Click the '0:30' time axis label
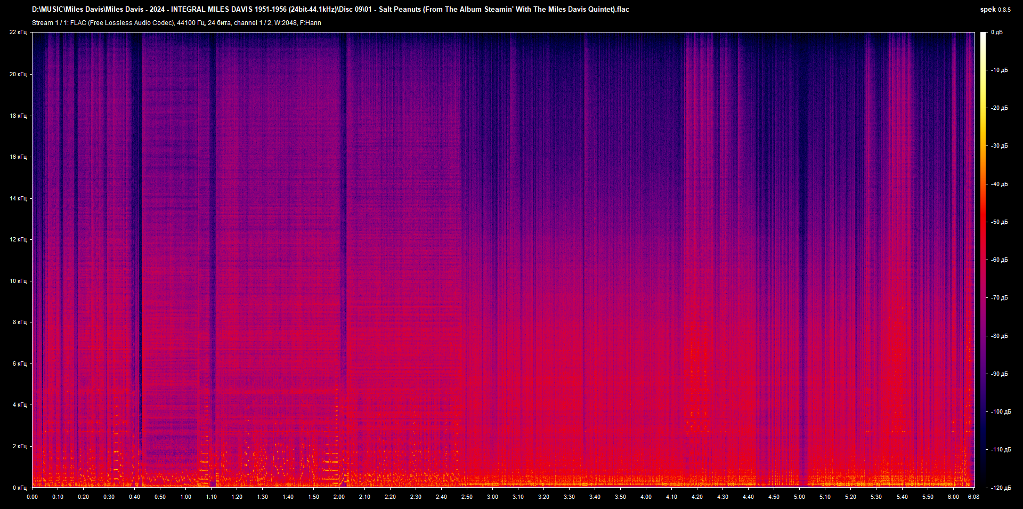1023x509 pixels. (x=109, y=497)
